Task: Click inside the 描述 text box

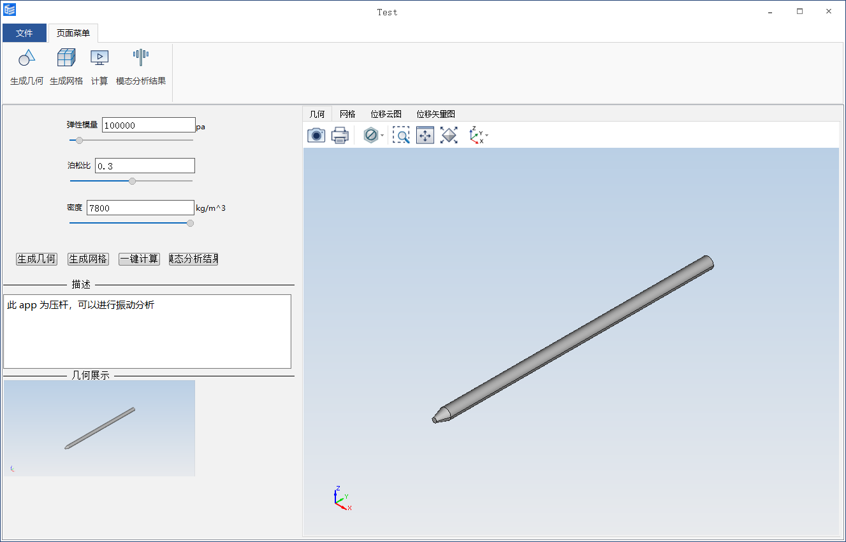Action: tap(147, 331)
